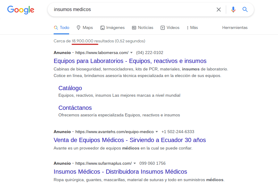Click the Todo magnifier icon

(x=56, y=28)
